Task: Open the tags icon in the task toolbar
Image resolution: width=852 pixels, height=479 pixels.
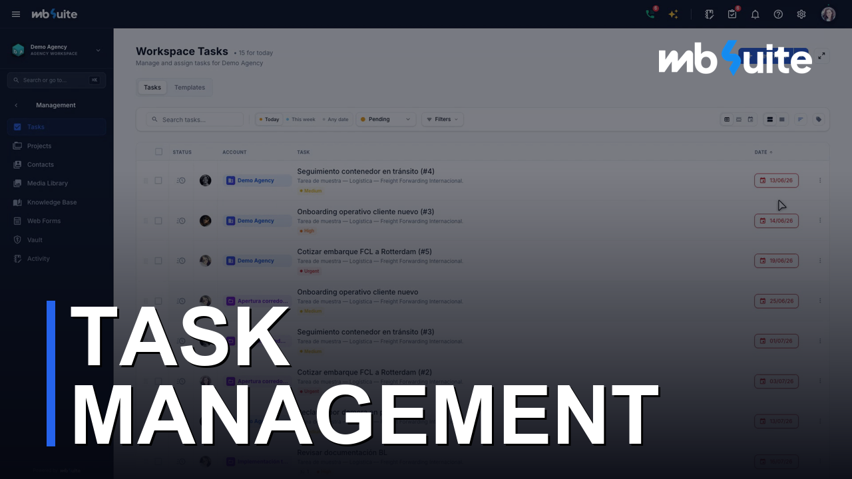Action: click(819, 120)
